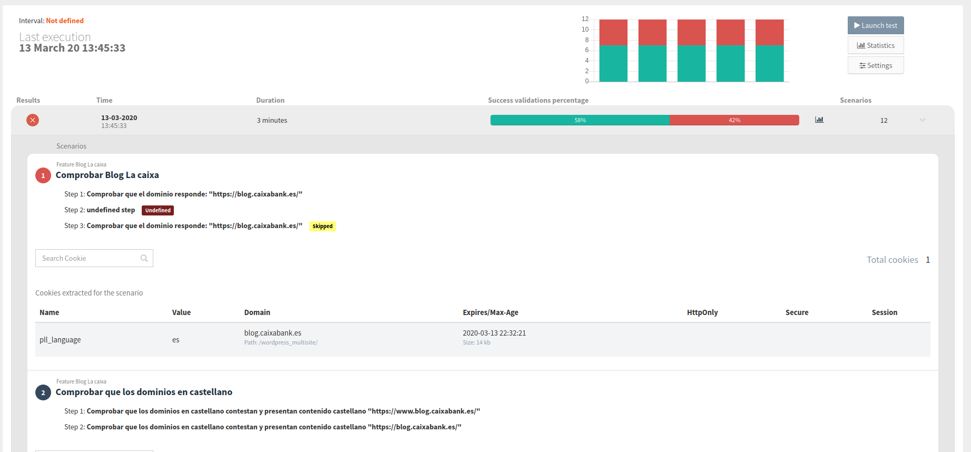This screenshot has height=452, width=971.
Task: Focus the Search Cookie input field
Action: pyautogui.click(x=94, y=258)
